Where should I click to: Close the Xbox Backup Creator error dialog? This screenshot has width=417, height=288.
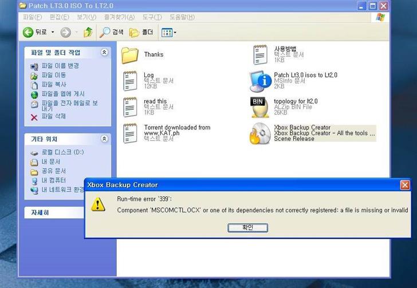[x=405, y=185]
